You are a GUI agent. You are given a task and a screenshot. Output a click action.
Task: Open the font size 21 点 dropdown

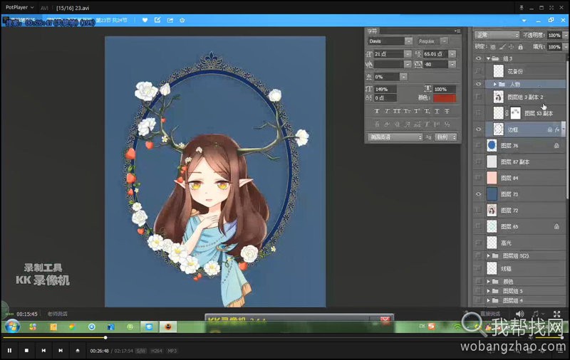408,53
